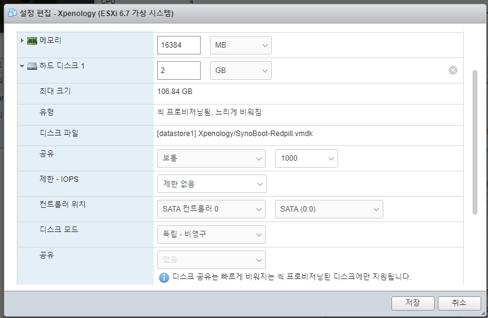Viewport: 488px width, 318px height.
Task: Click the 최대 크기 label
Action: 55,91
